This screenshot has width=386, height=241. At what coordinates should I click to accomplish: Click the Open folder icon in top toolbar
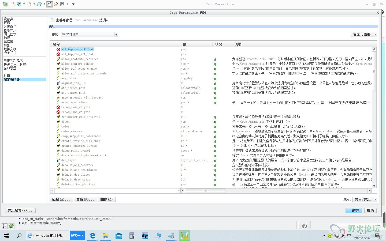pyautogui.click(x=56, y=4)
